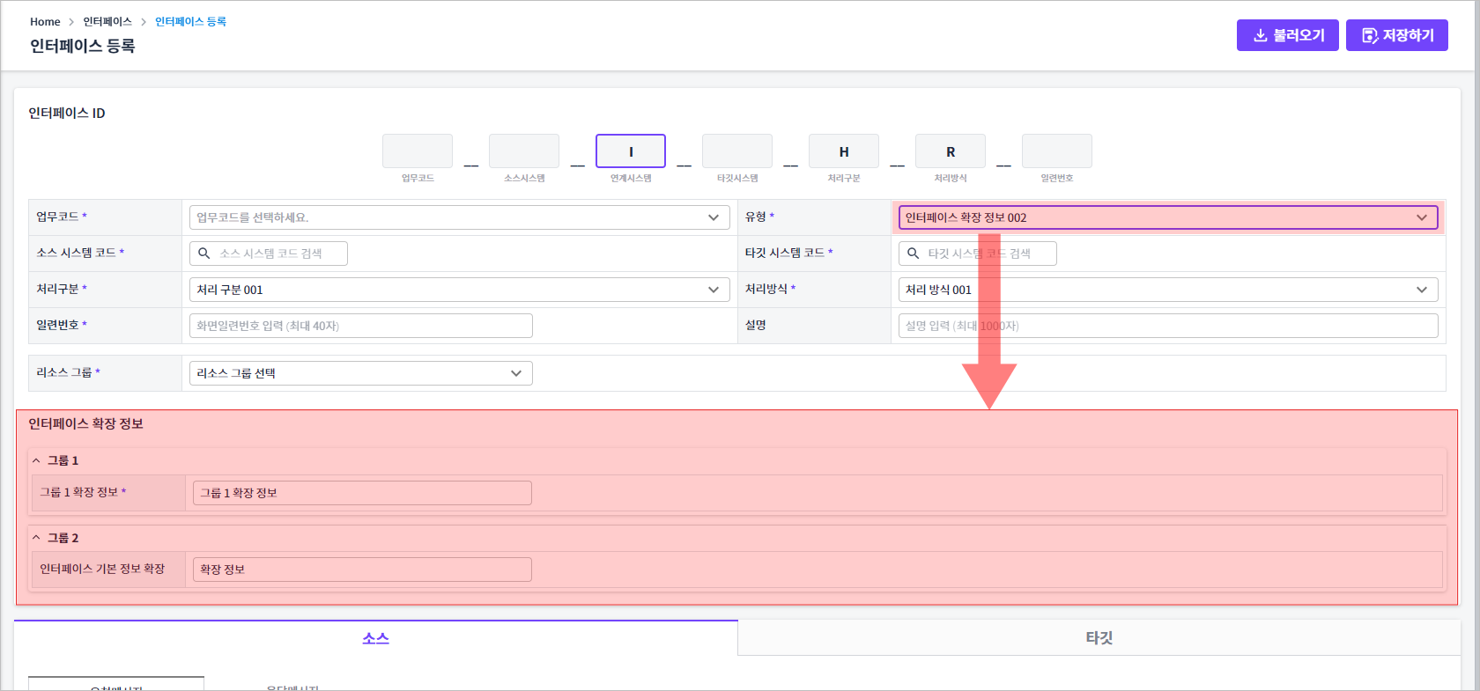Switch to the 소스 tab
This screenshot has height=691, width=1480.
click(375, 638)
